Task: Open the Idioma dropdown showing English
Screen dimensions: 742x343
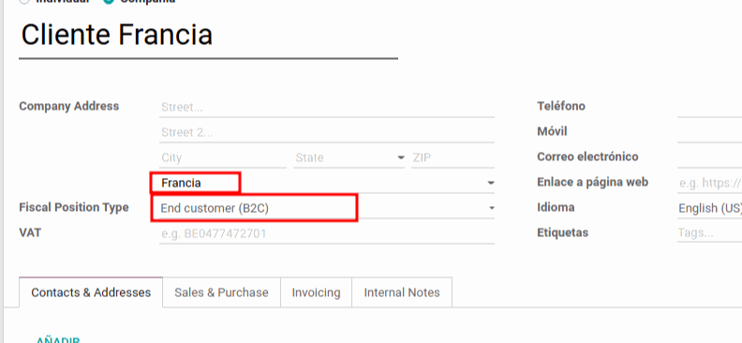Action: [x=709, y=208]
